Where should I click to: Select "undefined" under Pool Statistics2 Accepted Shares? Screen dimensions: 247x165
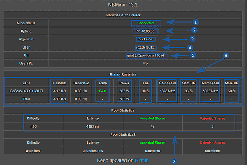(153, 151)
